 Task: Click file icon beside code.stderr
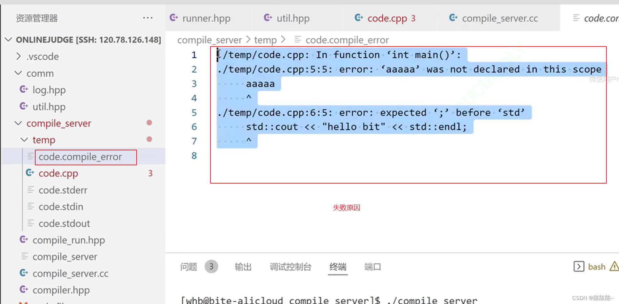point(31,190)
